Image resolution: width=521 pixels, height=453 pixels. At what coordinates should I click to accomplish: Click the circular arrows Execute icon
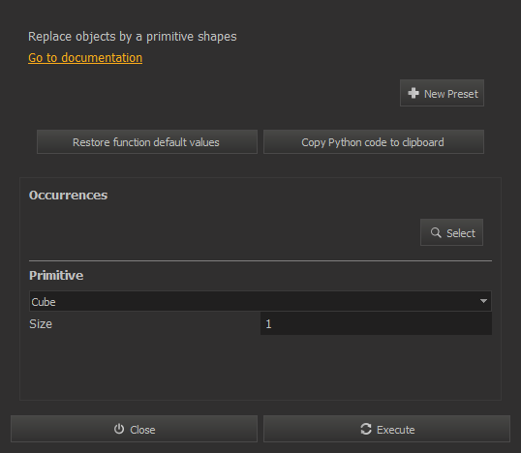click(x=366, y=429)
